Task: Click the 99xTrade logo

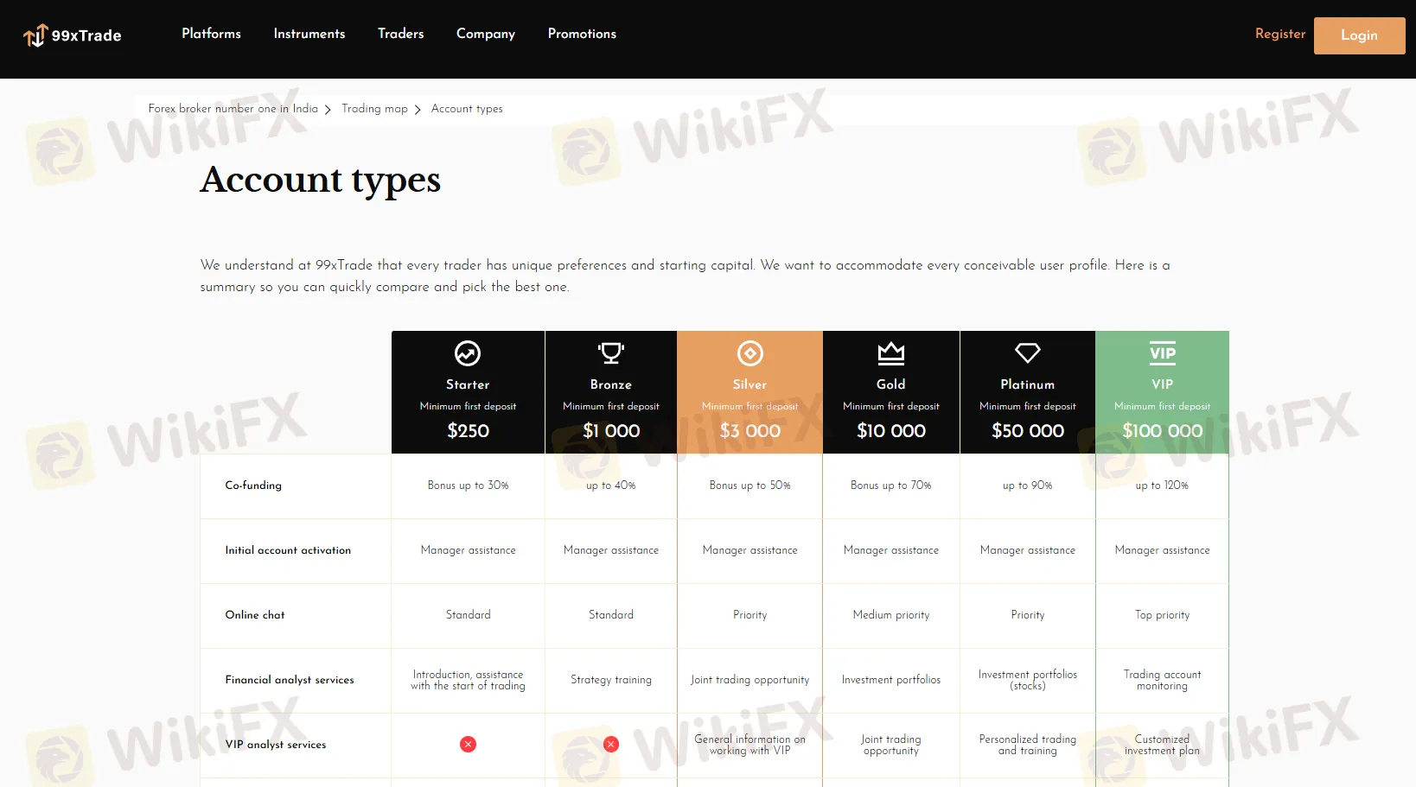Action: (x=73, y=35)
